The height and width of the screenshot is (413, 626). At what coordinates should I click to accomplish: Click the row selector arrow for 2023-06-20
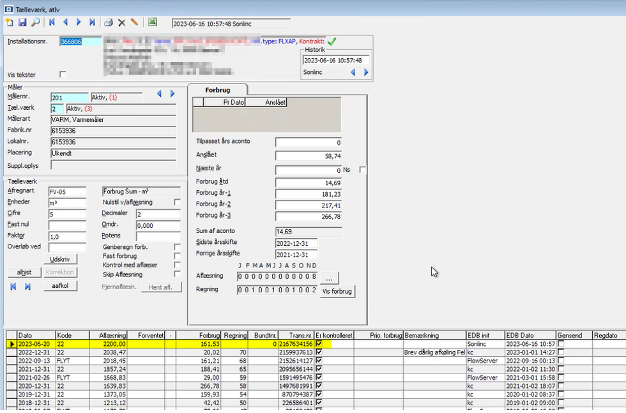(x=11, y=344)
